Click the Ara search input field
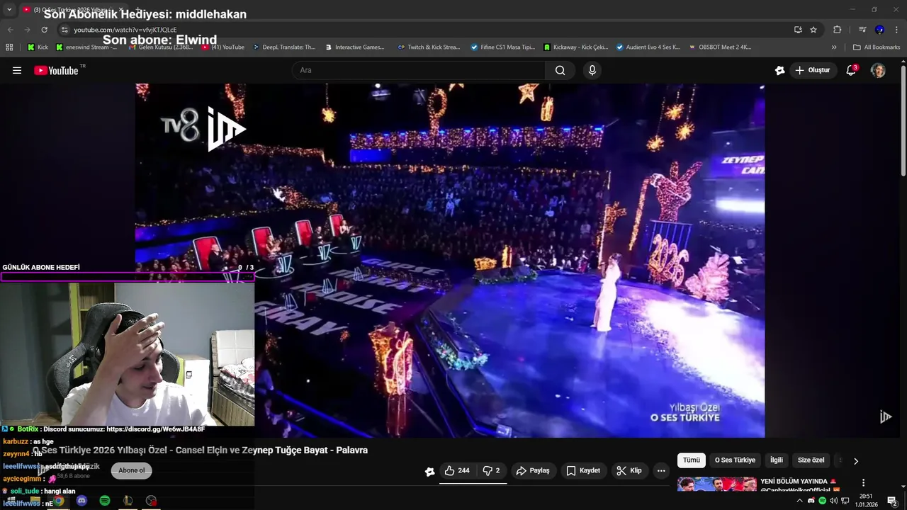Screen dimensions: 907x510 pyautogui.click(x=418, y=70)
